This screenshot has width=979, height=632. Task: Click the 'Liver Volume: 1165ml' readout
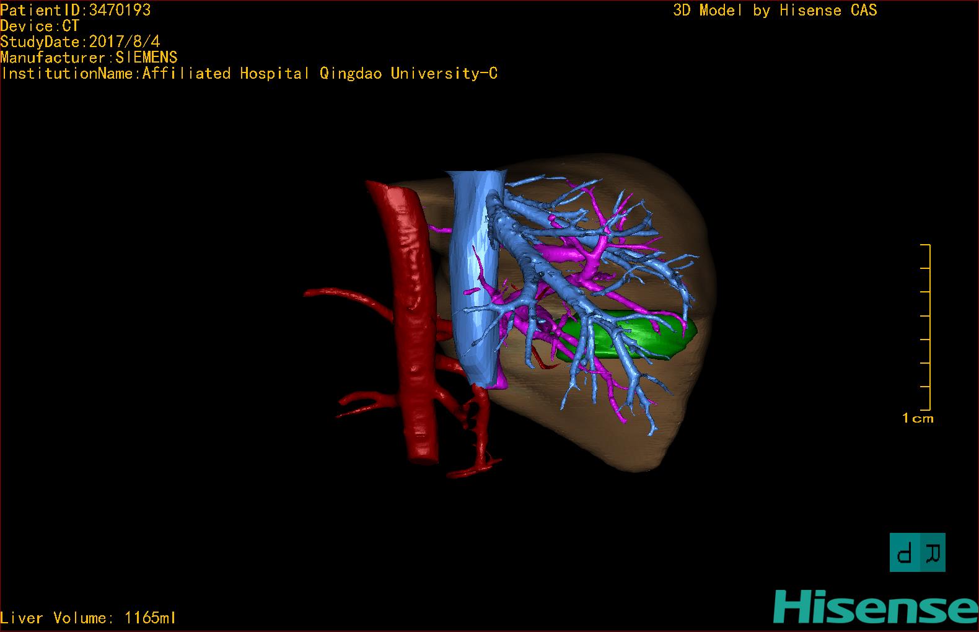[x=88, y=618]
